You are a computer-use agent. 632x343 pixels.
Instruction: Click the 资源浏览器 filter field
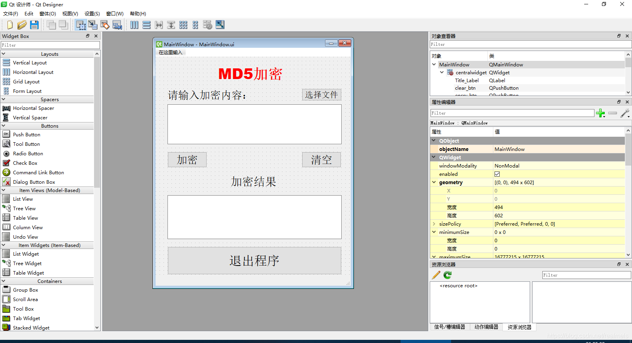click(587, 275)
